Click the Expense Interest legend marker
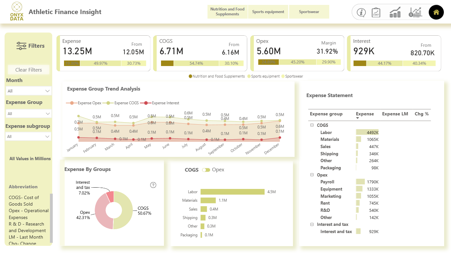Viewport: 451px width, 253px height. pos(146,103)
